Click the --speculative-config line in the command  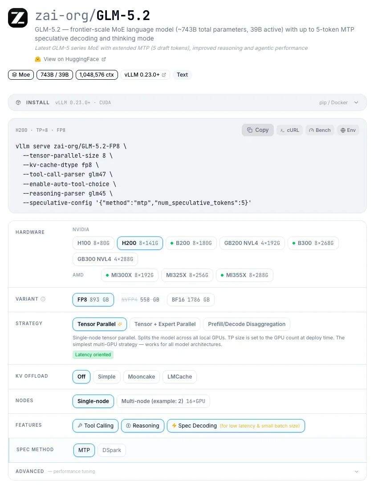coord(137,203)
